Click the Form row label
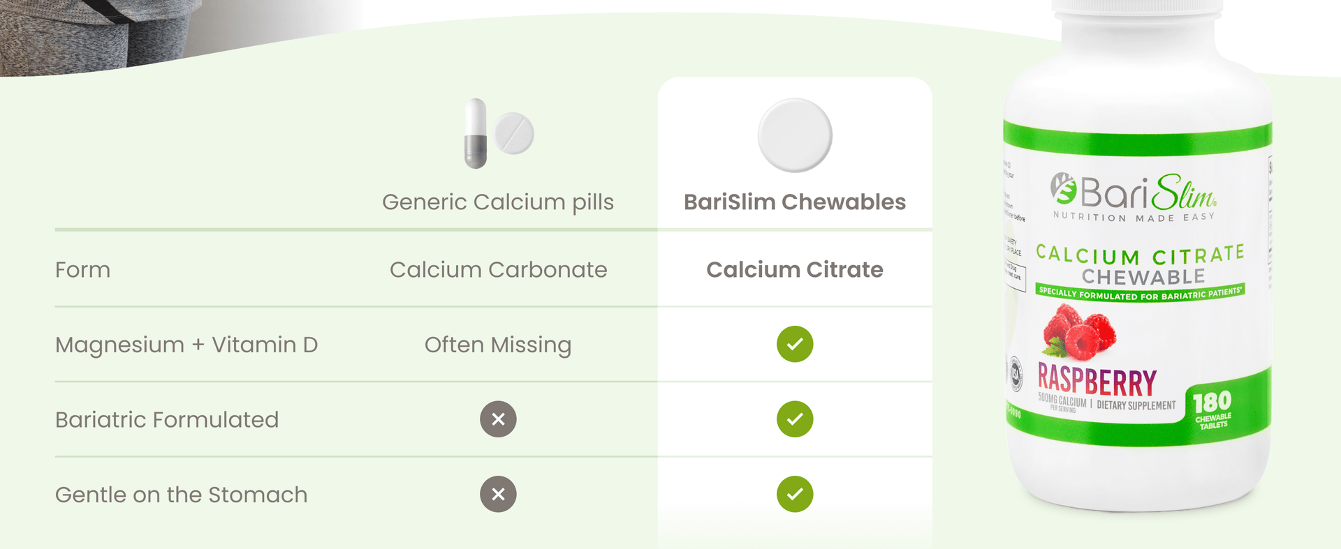Viewport: 1341px width, 549px height. [x=83, y=270]
